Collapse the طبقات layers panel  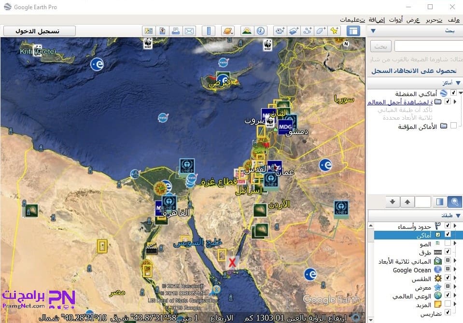458,216
